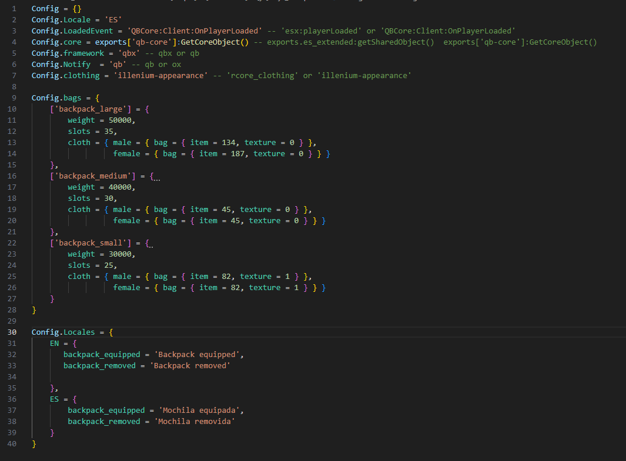
Task: Click the 'Backpack removed' string
Action: [x=190, y=366]
